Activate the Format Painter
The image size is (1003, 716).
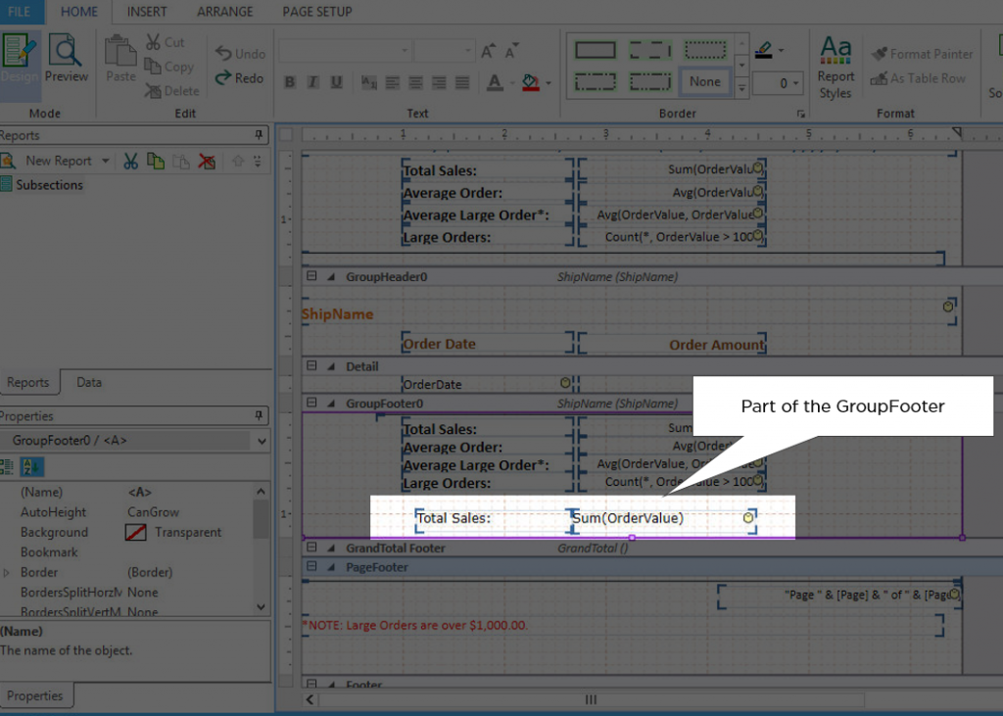pyautogui.click(x=922, y=54)
